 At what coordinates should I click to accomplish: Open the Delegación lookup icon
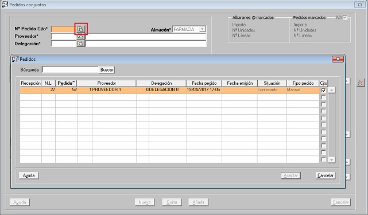(x=81, y=44)
